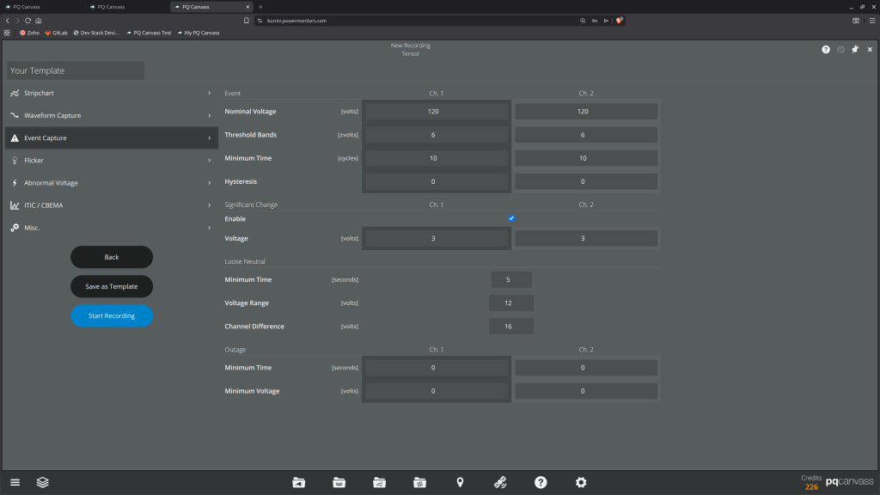Image resolution: width=880 pixels, height=495 pixels.
Task: Click the help icon in dialog header
Action: pyautogui.click(x=826, y=49)
